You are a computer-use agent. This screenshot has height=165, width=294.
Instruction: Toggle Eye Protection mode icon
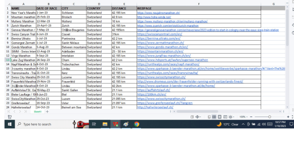point(230,117)
